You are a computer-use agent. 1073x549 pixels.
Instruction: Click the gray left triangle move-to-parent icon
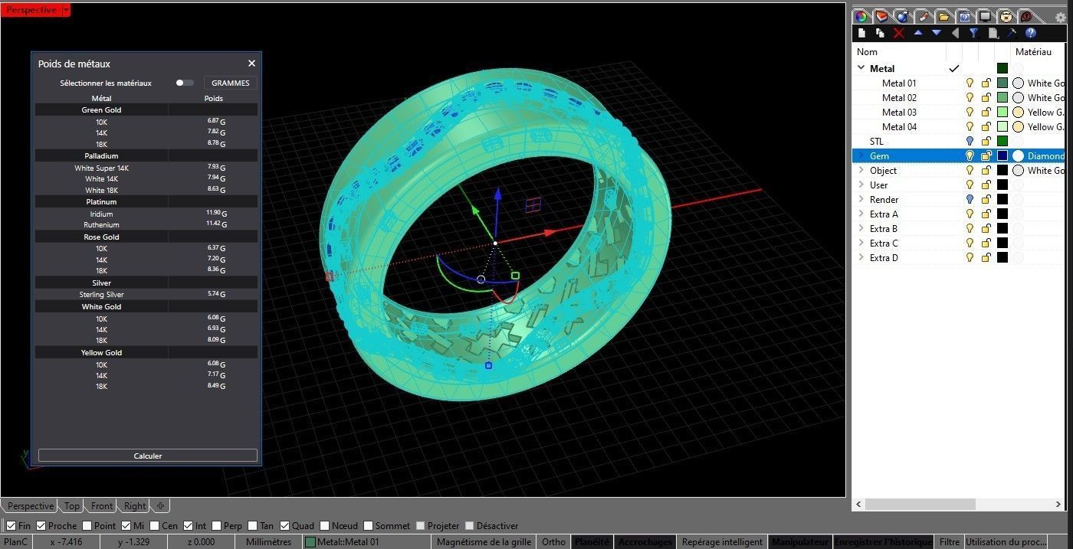tap(955, 33)
